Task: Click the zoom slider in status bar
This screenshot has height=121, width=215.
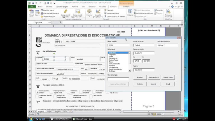Action: coord(171,114)
